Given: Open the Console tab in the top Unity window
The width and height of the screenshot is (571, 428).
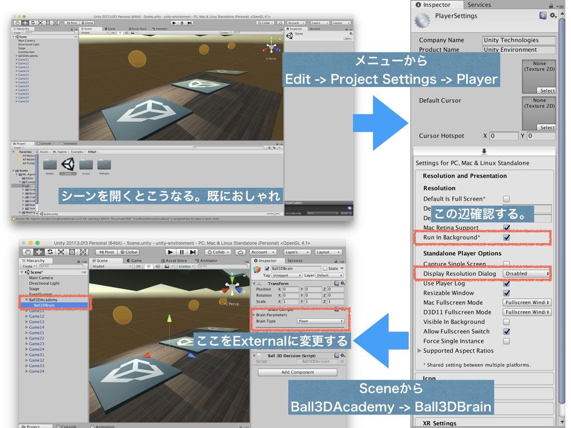Looking at the screenshot, I should [45, 143].
